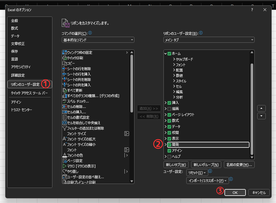Expand the フォント group in ホーム
This screenshot has height=203, width=276.
click(174, 65)
